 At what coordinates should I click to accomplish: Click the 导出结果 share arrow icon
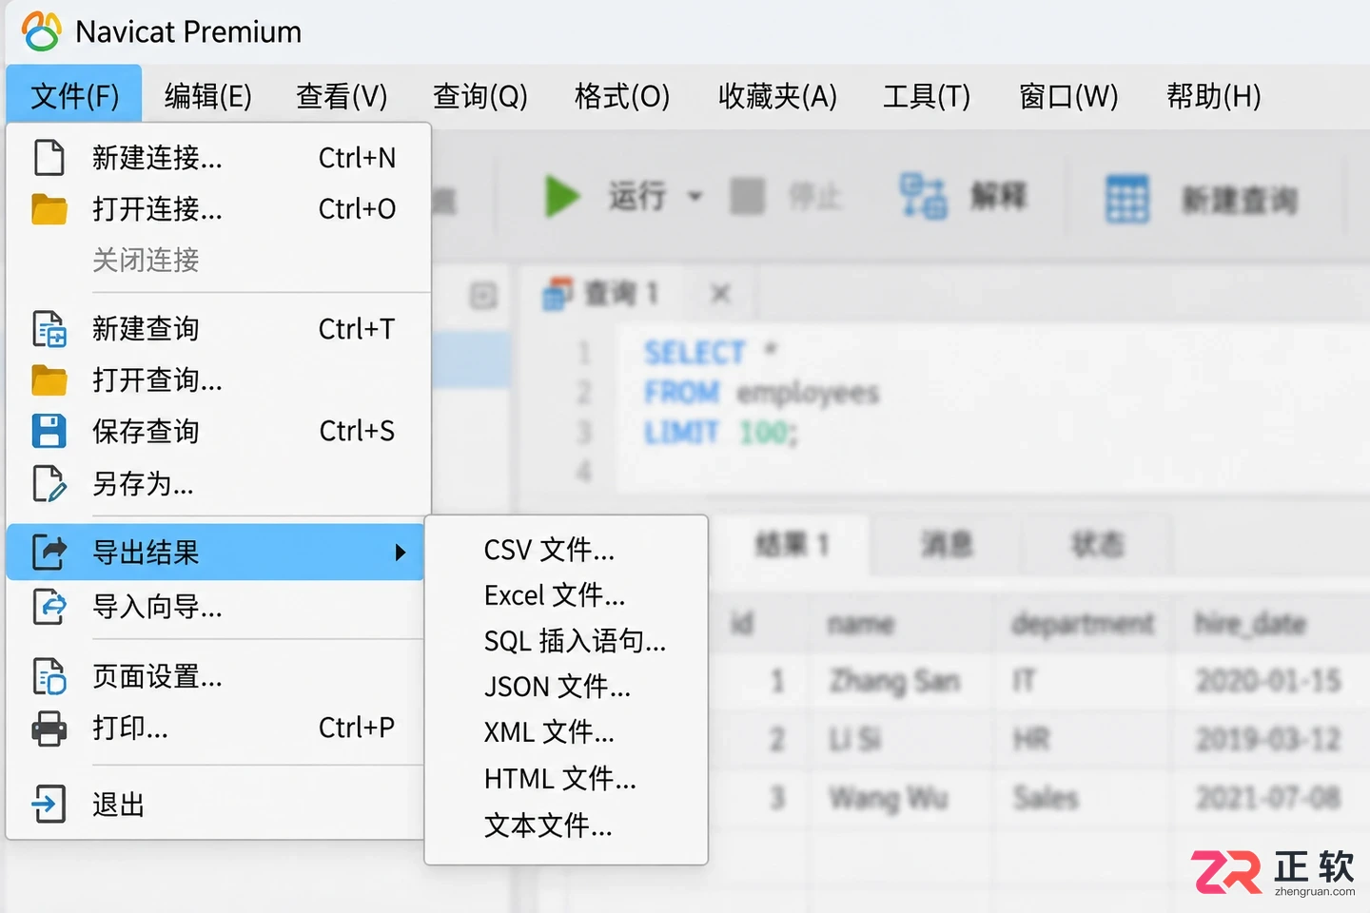(x=49, y=552)
